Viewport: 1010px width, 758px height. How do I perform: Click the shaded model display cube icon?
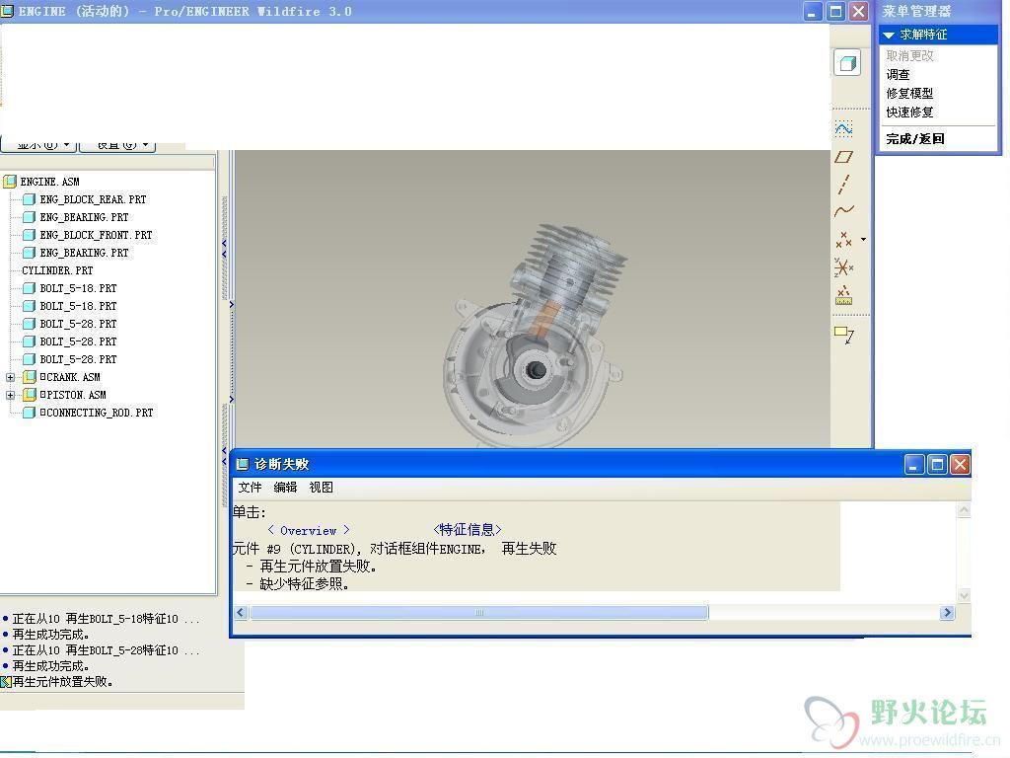[x=847, y=62]
